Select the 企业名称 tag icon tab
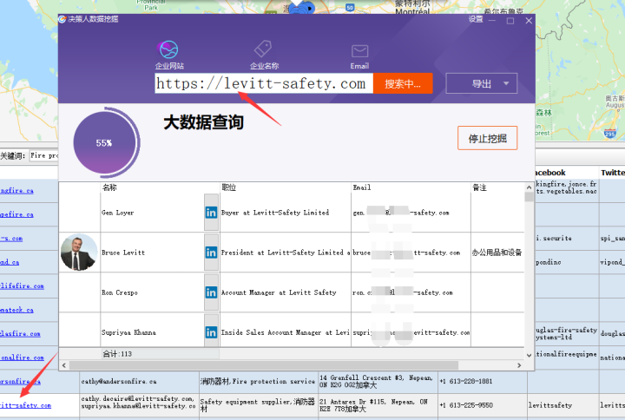 (x=264, y=55)
